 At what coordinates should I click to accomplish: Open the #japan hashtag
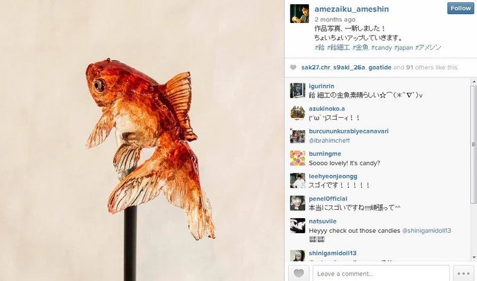click(x=404, y=48)
